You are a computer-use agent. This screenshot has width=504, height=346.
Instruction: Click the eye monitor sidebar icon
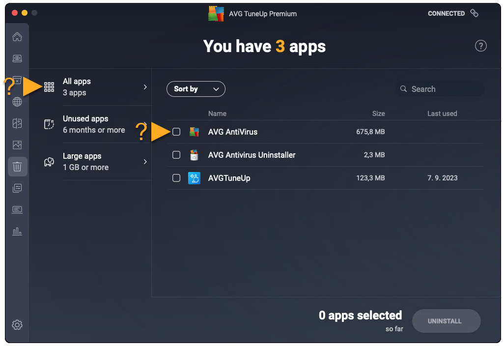click(17, 58)
